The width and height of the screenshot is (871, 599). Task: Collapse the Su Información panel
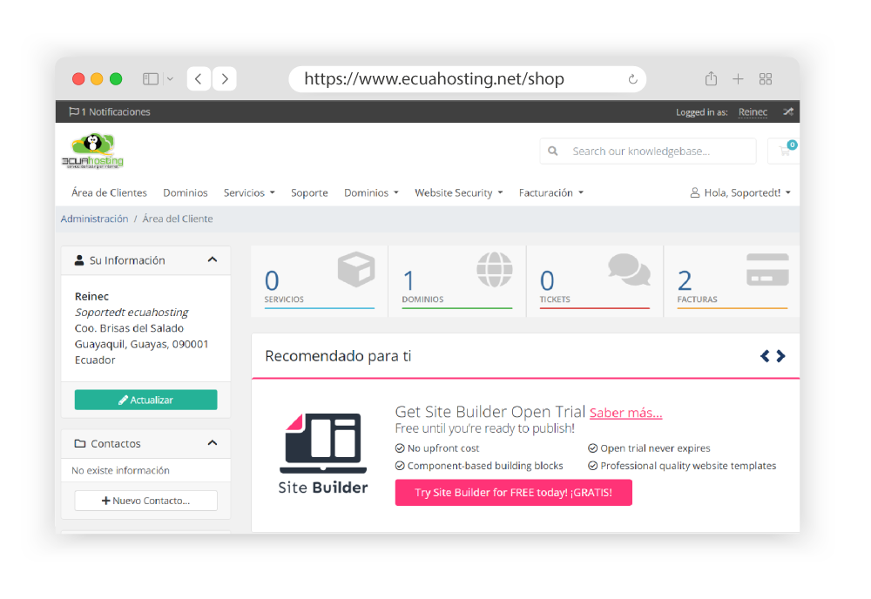212,259
